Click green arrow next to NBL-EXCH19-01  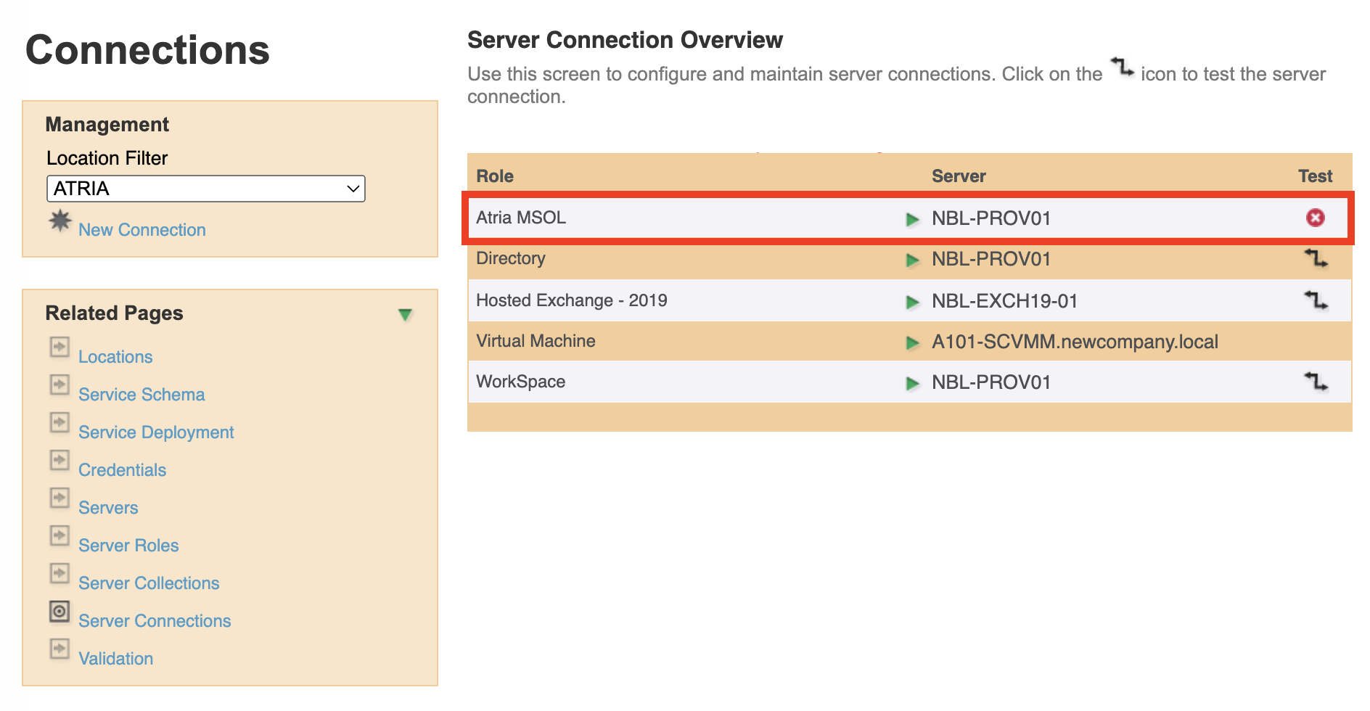(x=912, y=302)
